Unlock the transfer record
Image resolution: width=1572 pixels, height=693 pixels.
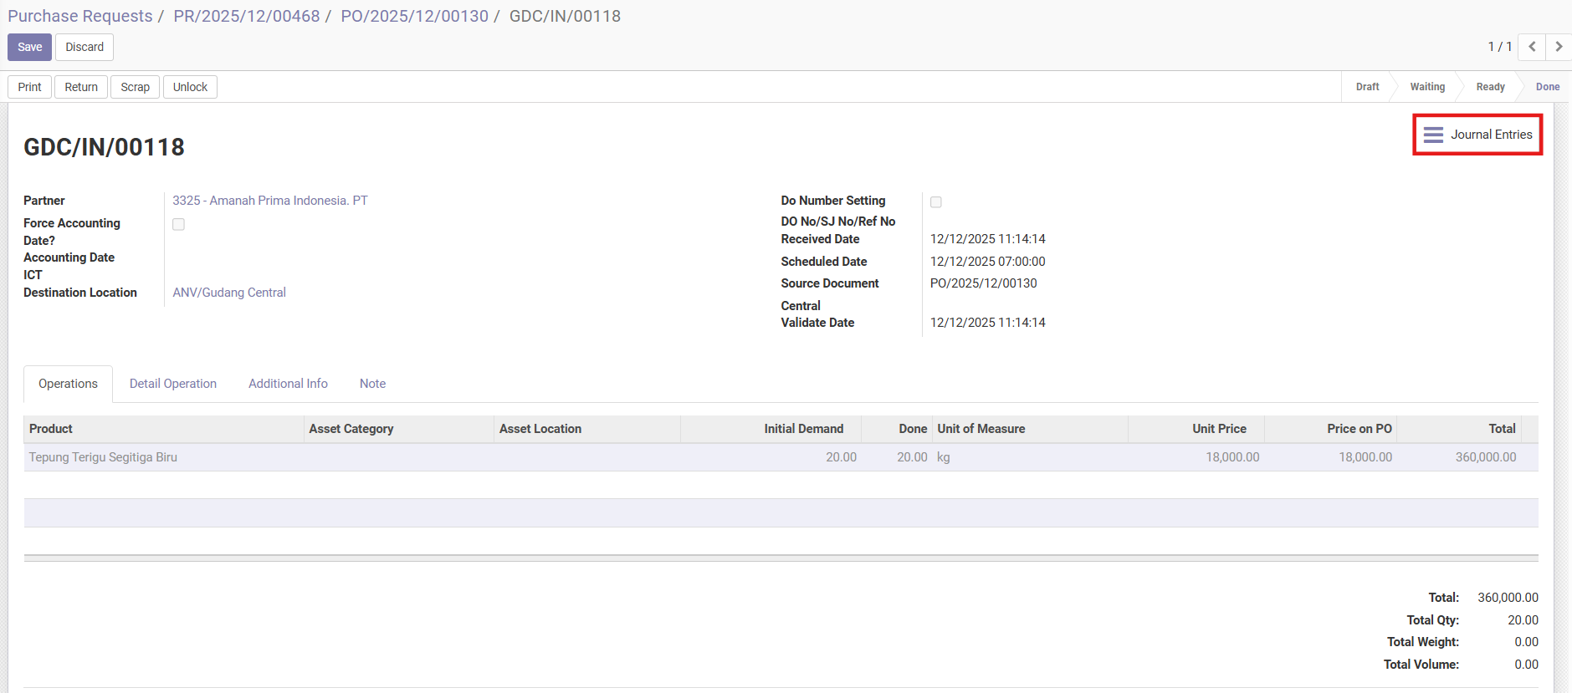190,87
